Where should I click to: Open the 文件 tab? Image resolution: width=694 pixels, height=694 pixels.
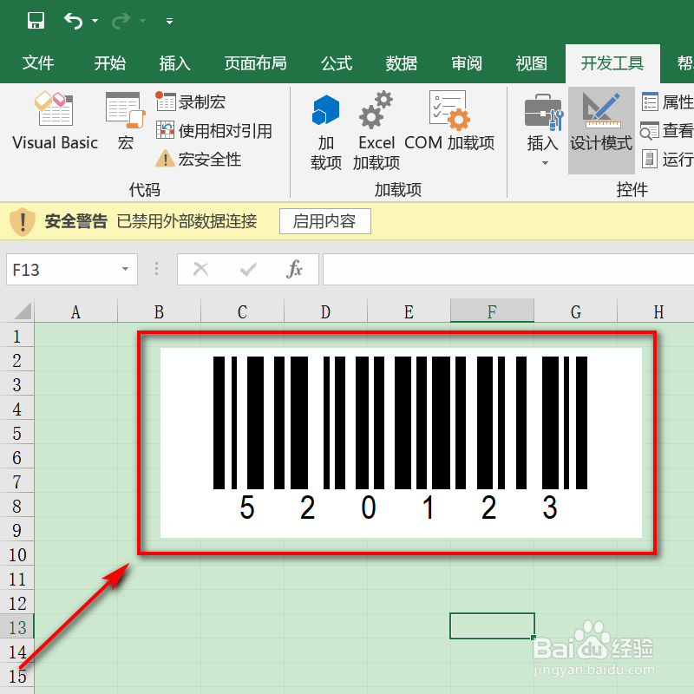click(x=38, y=63)
